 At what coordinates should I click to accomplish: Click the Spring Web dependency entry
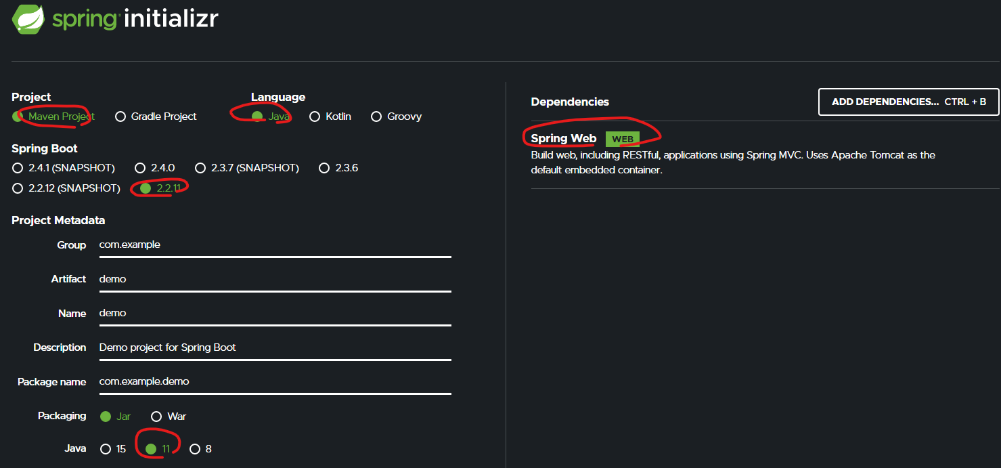pyautogui.click(x=563, y=139)
